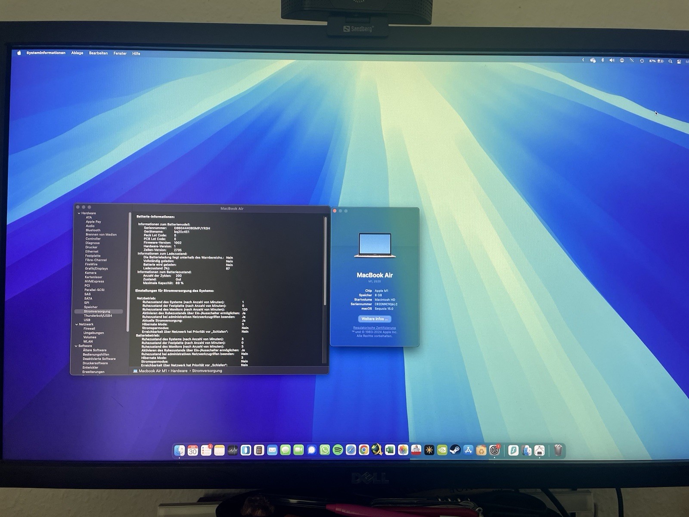Select WLAN under Netzwerk
Viewport: 689px width, 517px height.
point(88,342)
